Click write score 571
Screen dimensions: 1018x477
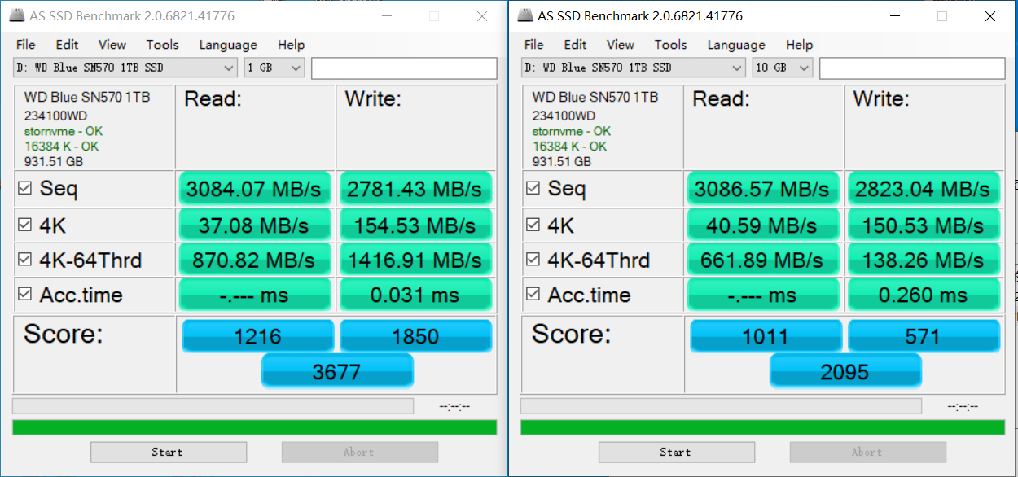924,335
